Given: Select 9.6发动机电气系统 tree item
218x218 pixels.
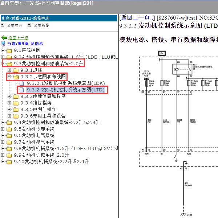Looking at the screenshot, I should pyautogui.click(x=34, y=135).
